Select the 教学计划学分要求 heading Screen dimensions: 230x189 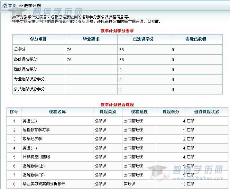[x=117, y=31]
